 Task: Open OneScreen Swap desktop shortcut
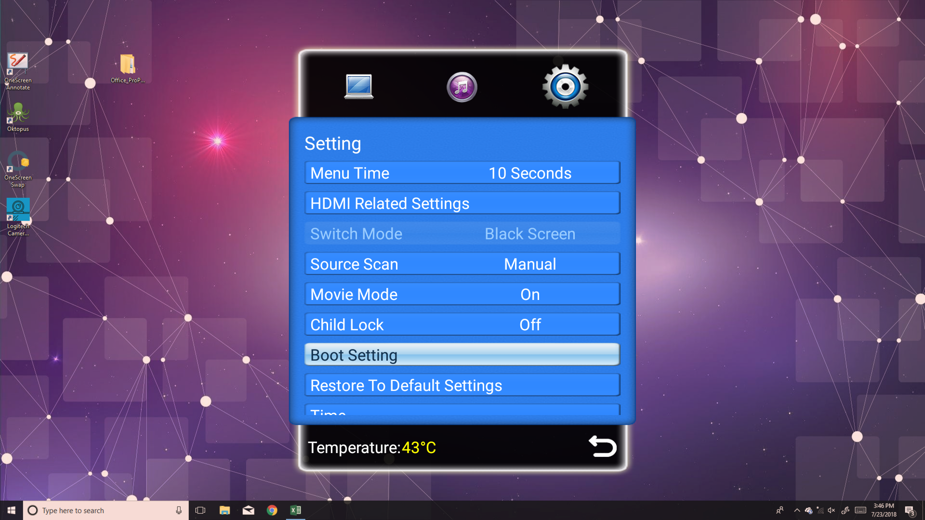pyautogui.click(x=18, y=169)
